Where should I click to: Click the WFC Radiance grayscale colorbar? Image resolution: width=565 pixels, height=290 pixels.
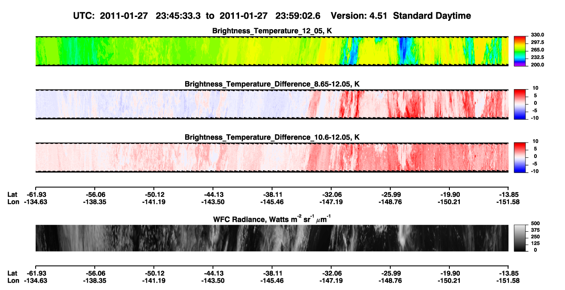[520, 239]
